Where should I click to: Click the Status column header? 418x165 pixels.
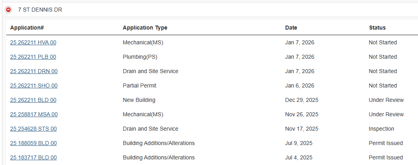(377, 28)
